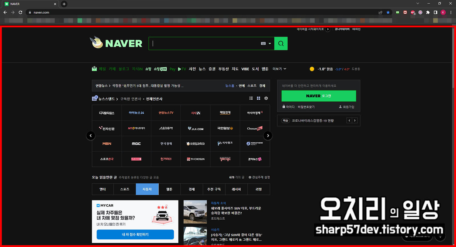Click the green search magnifier button

pos(281,43)
